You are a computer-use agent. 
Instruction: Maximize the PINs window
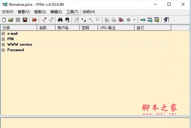(x=169, y=4)
